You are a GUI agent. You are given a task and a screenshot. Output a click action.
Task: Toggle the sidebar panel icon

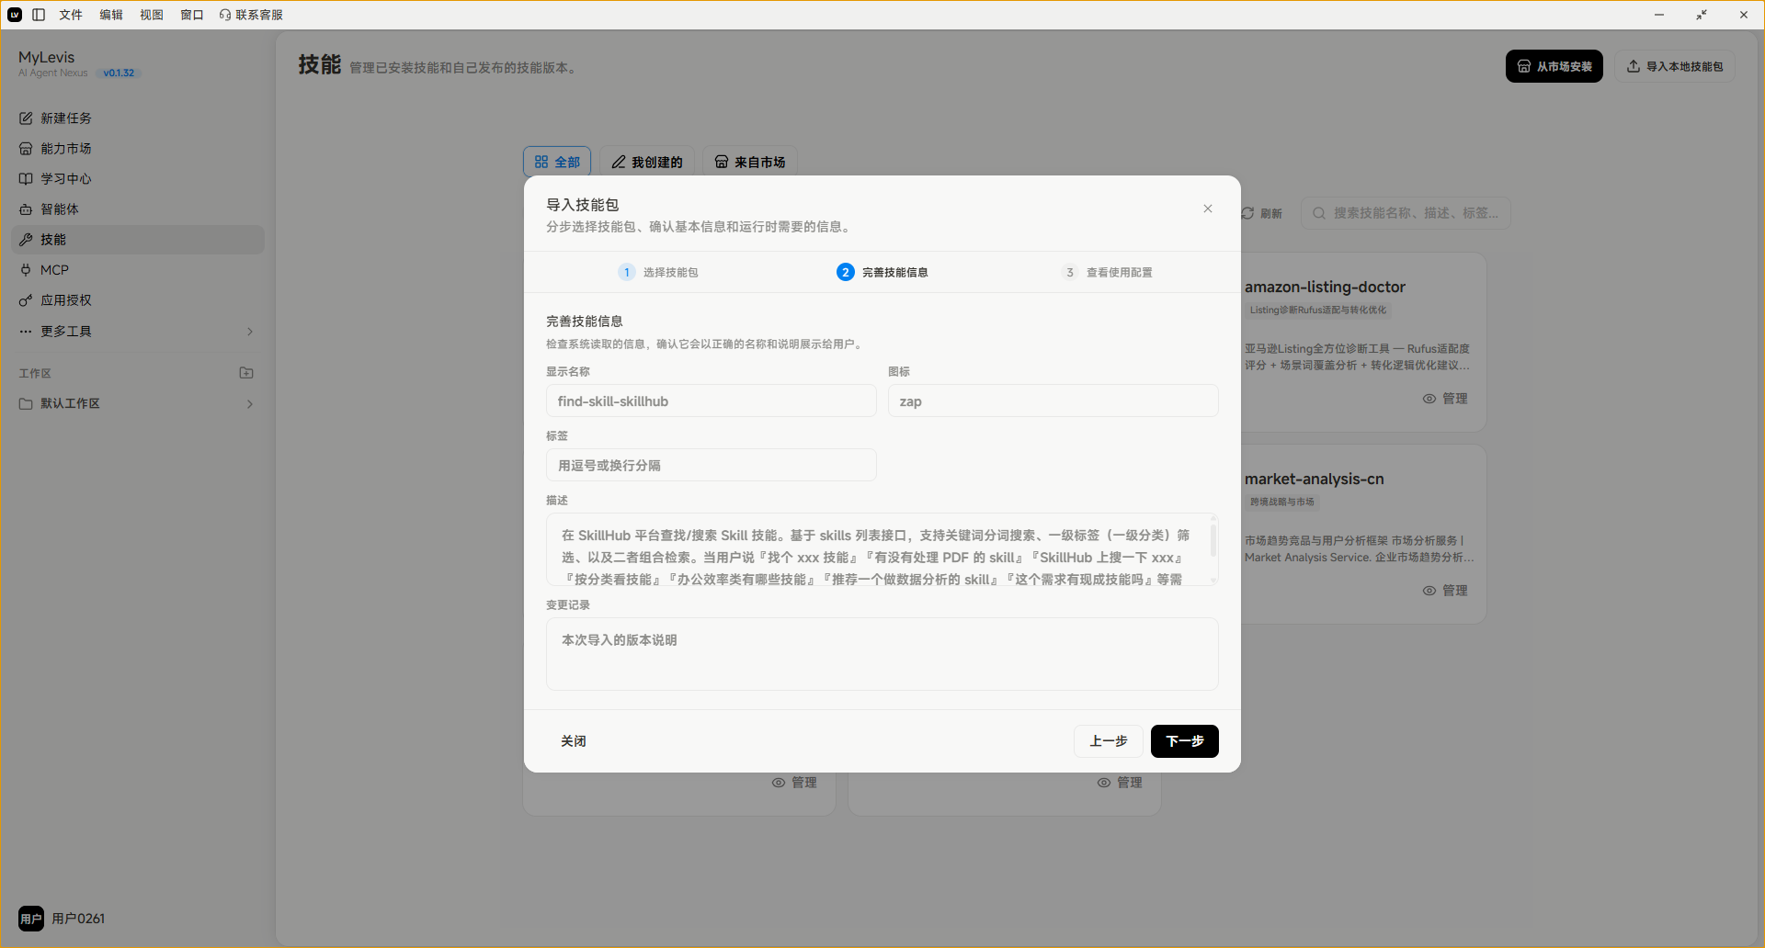39,15
